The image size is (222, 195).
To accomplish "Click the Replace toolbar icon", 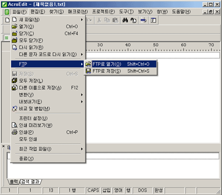I will (x=134, y=20).
